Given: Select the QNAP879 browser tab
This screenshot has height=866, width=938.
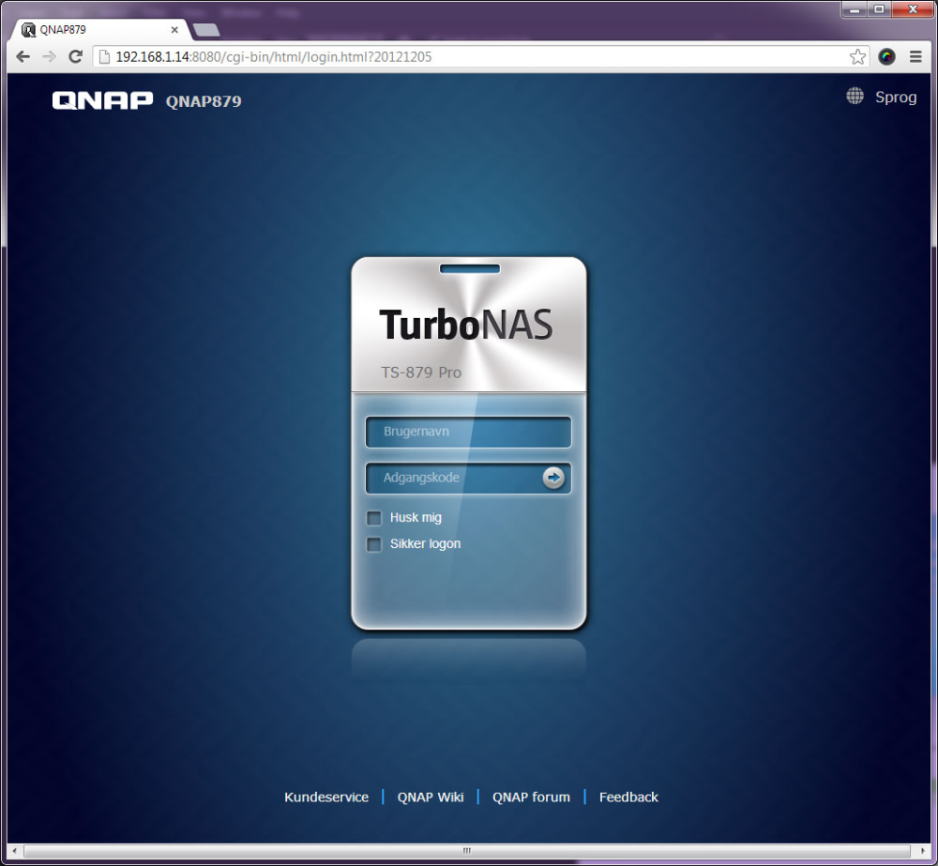Looking at the screenshot, I should tap(98, 29).
